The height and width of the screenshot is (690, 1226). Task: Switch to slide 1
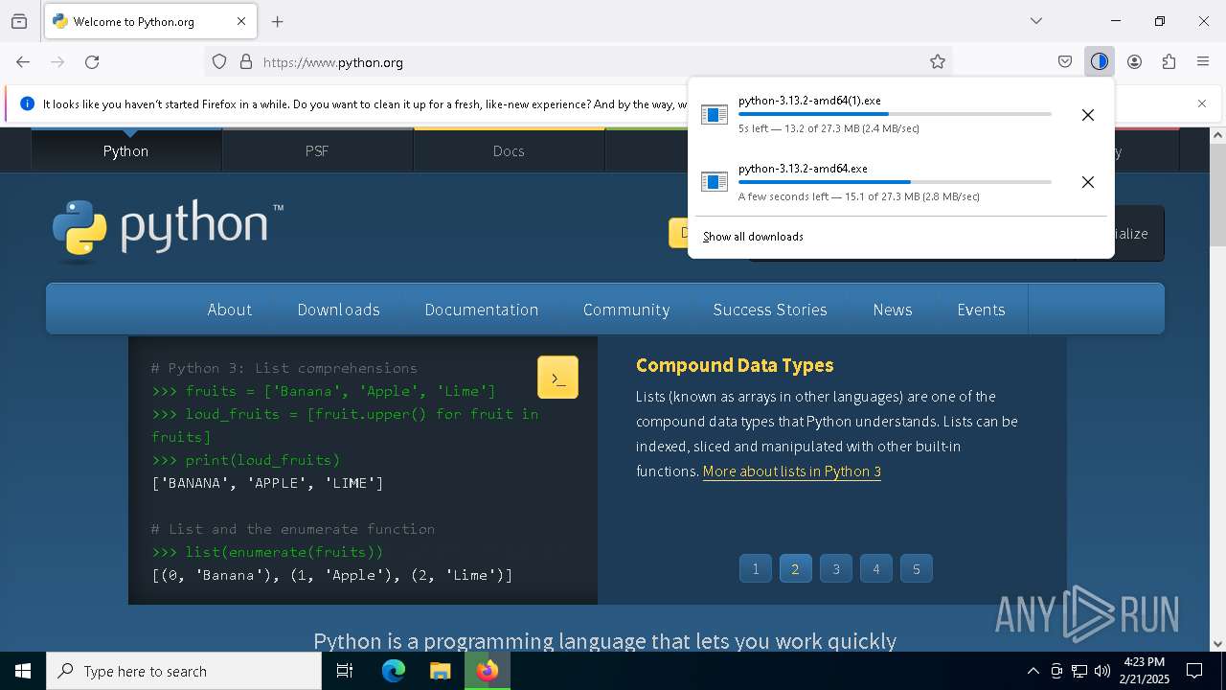click(755, 569)
